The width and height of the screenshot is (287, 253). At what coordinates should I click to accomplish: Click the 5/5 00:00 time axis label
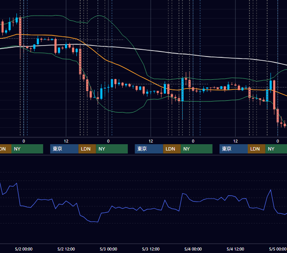(x=278, y=249)
